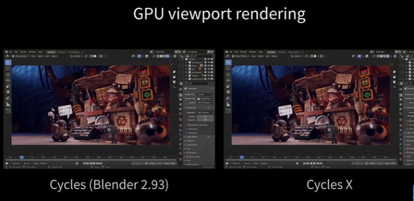Image resolution: width=414 pixels, height=201 pixels.
Task: Open Marker menu in Cycles X timeline
Action: [x=264, y=163]
